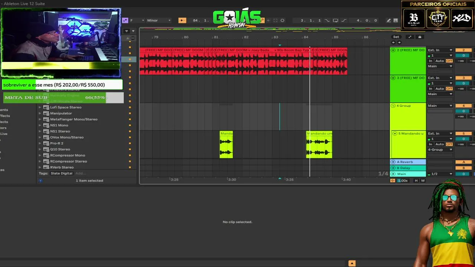
Task: Turn track 5 Mandando monitor Off
Action: (449, 144)
